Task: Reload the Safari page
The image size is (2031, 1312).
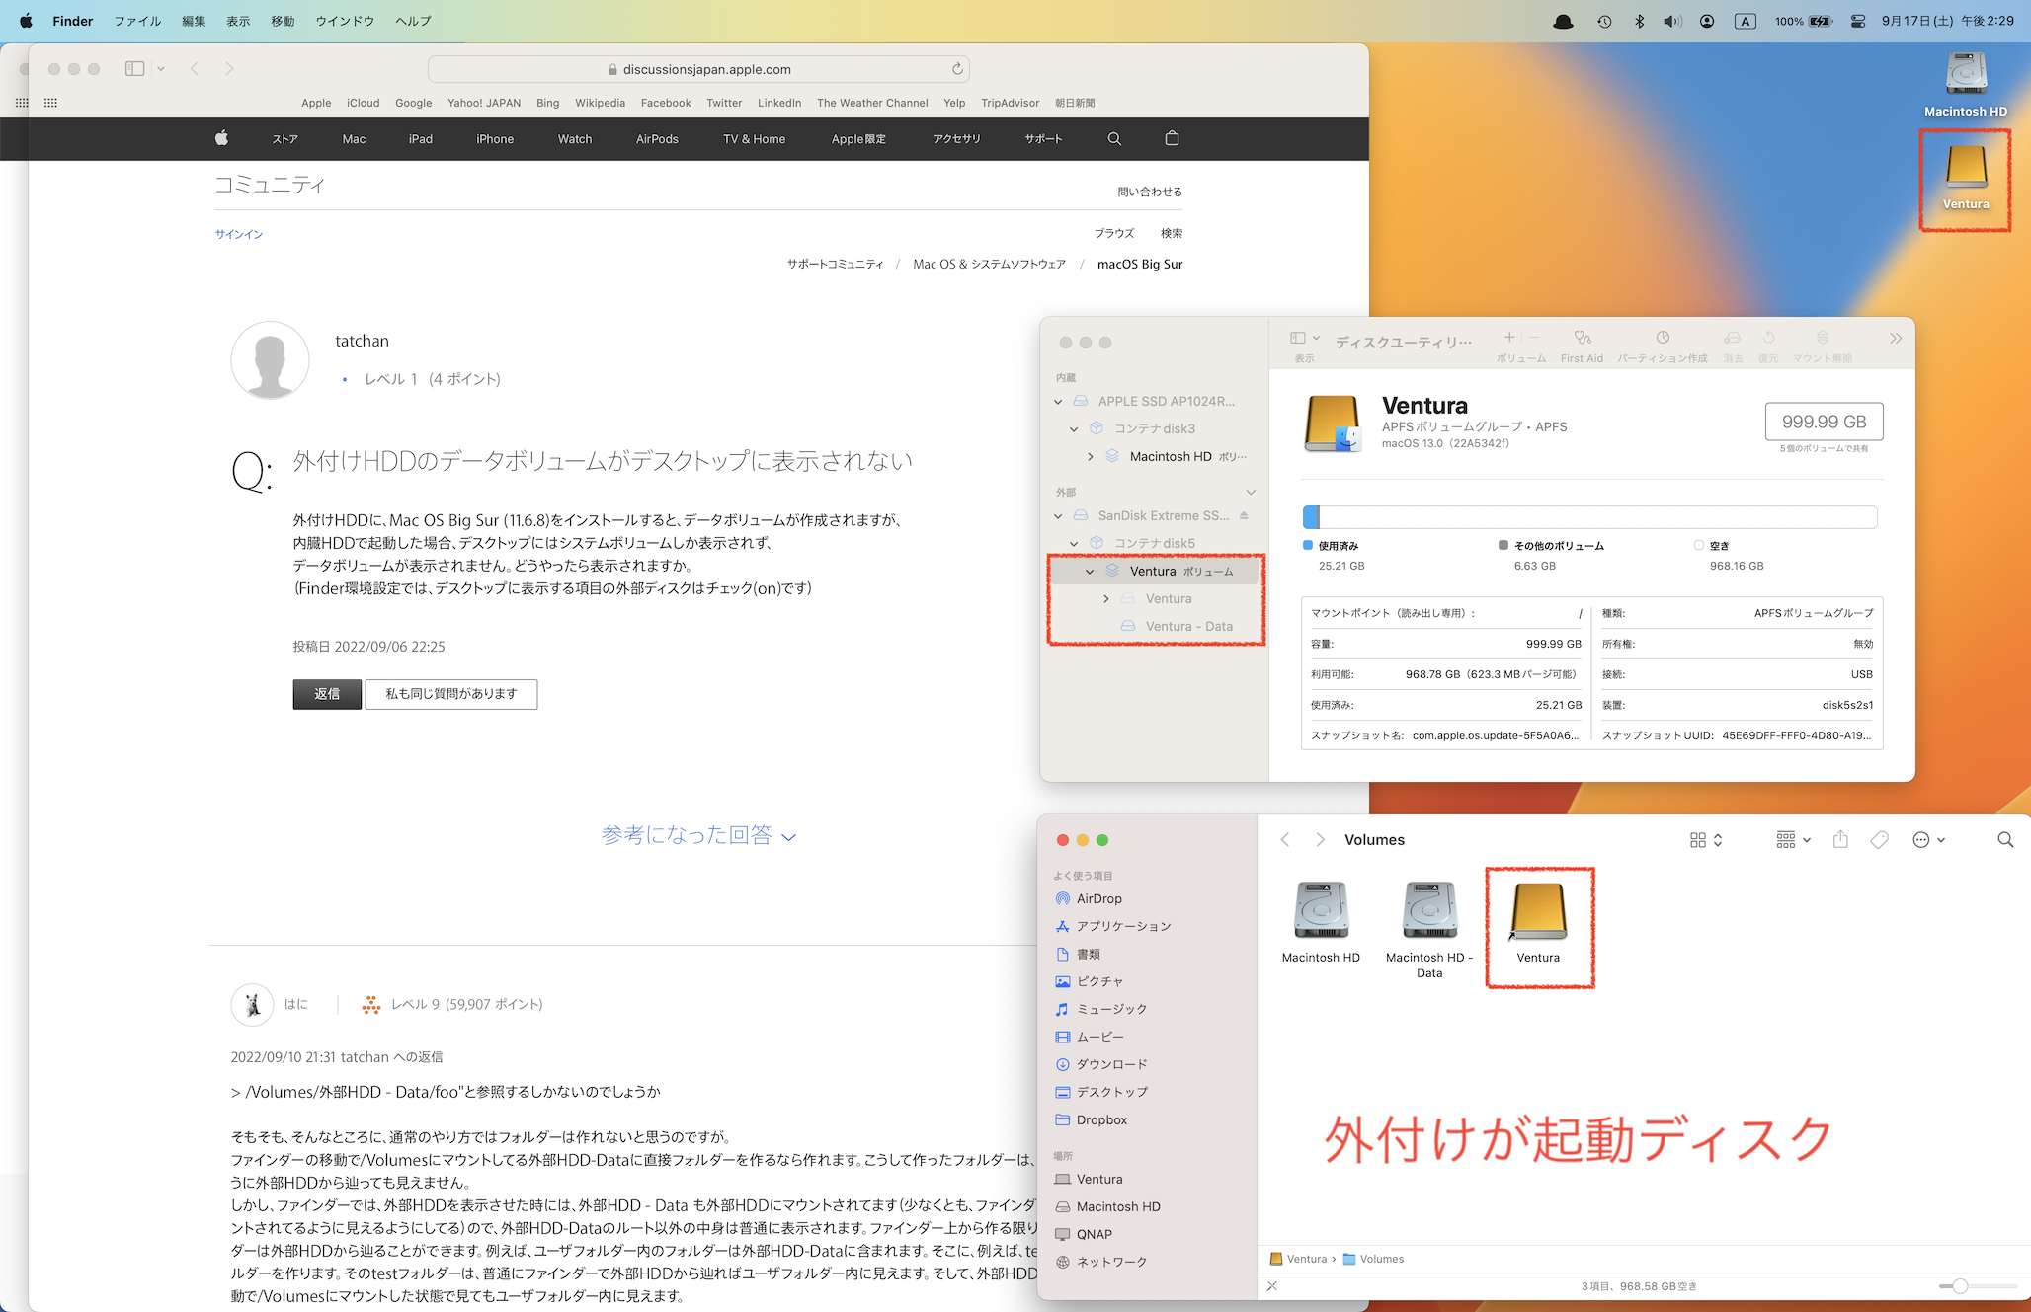Action: coord(956,69)
